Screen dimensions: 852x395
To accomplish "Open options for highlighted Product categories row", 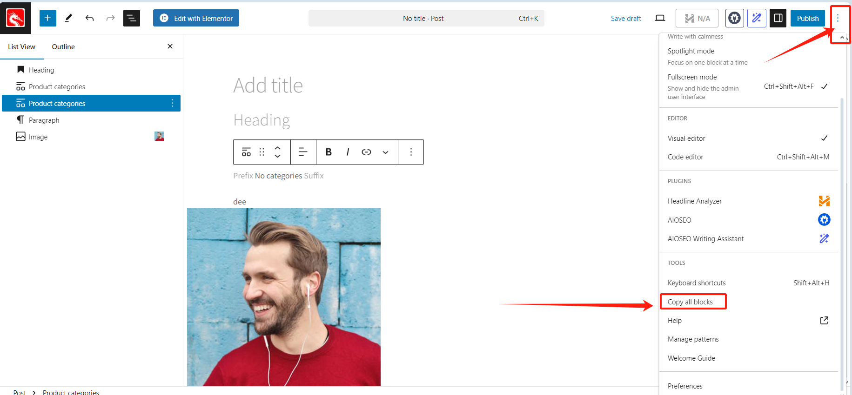I will [172, 103].
